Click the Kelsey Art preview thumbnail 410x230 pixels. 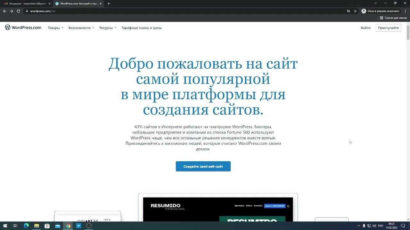tap(87, 217)
